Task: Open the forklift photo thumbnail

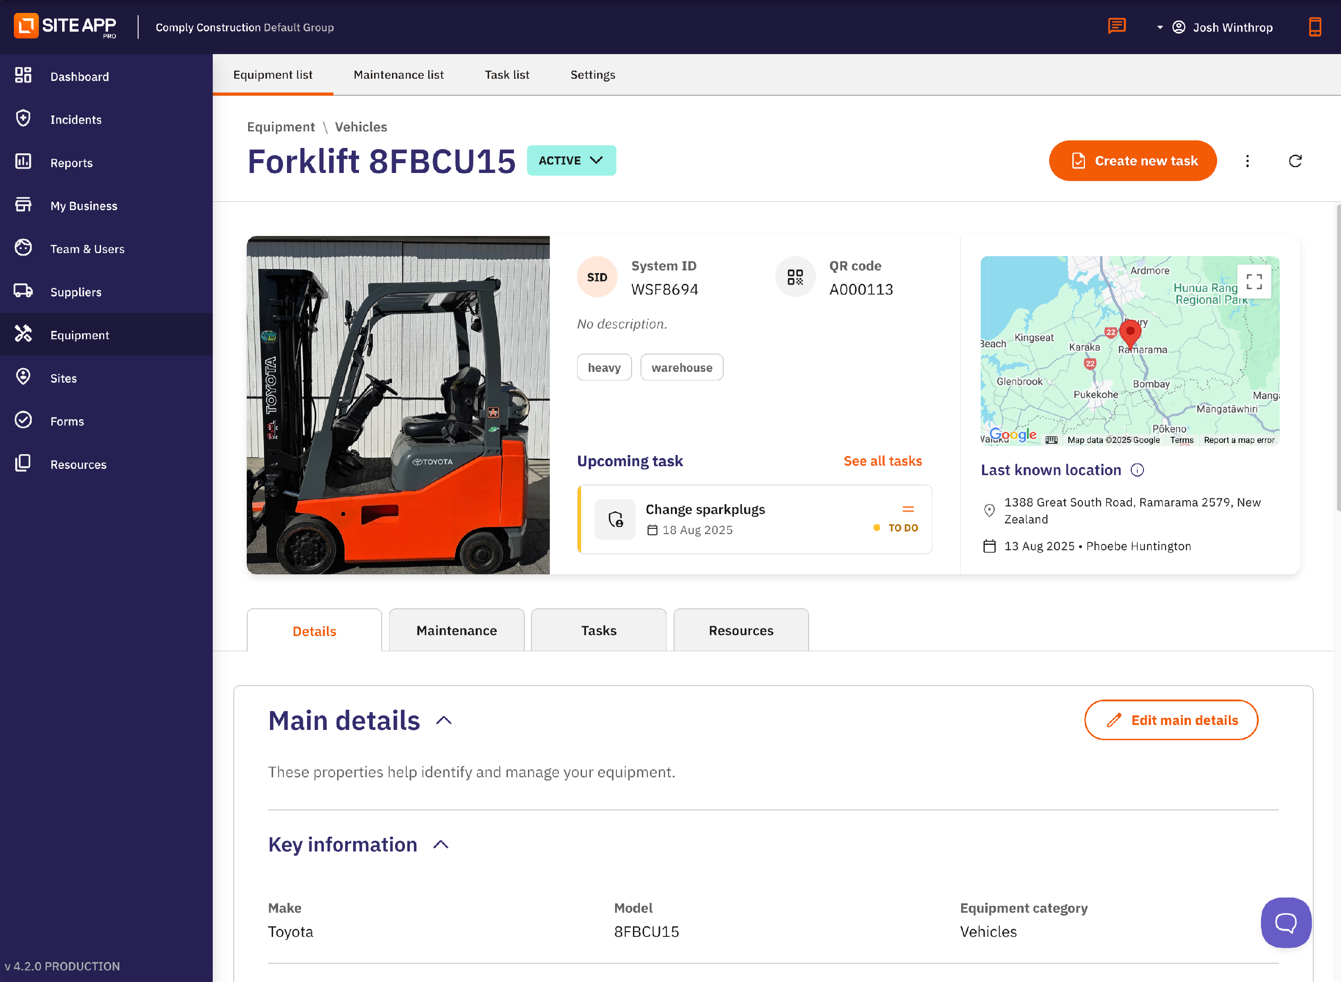Action: tap(398, 405)
